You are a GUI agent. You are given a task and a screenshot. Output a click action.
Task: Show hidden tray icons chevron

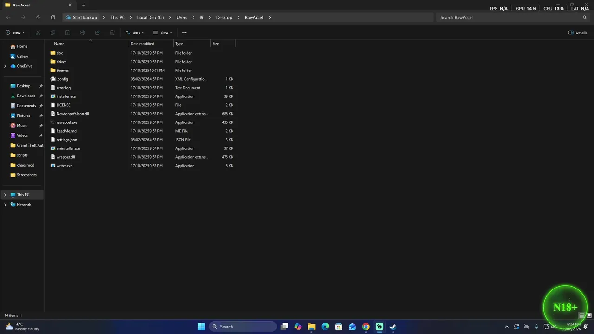506,327
